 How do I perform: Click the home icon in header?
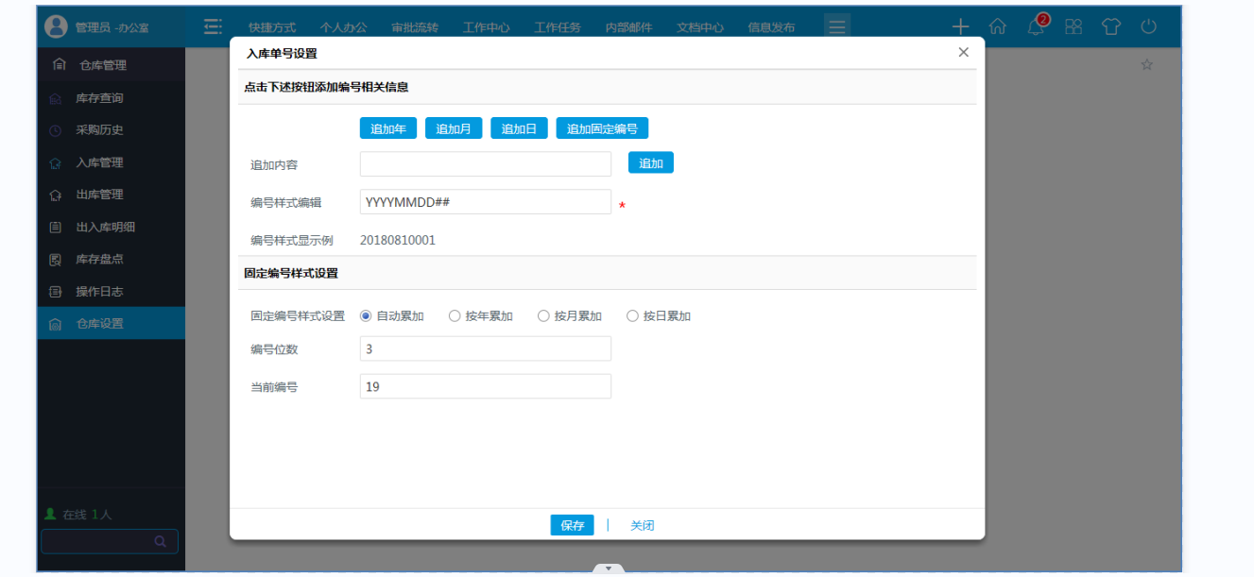pos(997,26)
